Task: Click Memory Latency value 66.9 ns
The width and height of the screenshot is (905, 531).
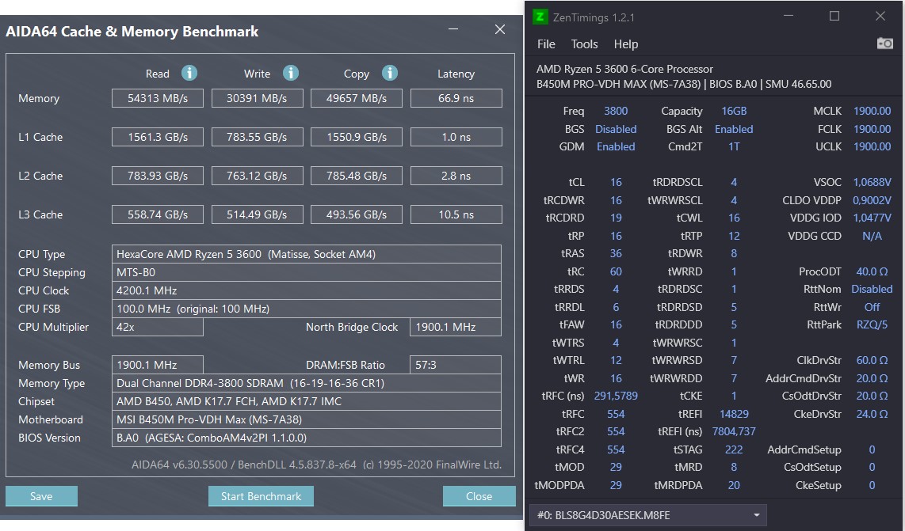Action: coord(456,98)
